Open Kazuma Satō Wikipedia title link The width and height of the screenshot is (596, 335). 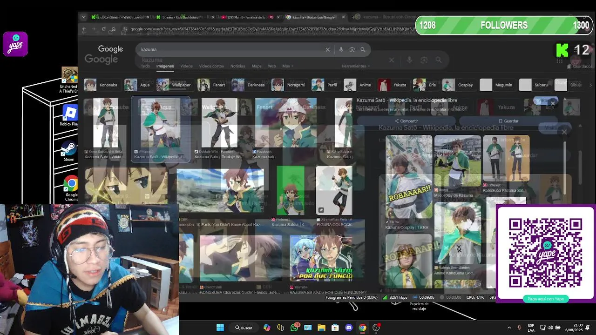coord(406,100)
